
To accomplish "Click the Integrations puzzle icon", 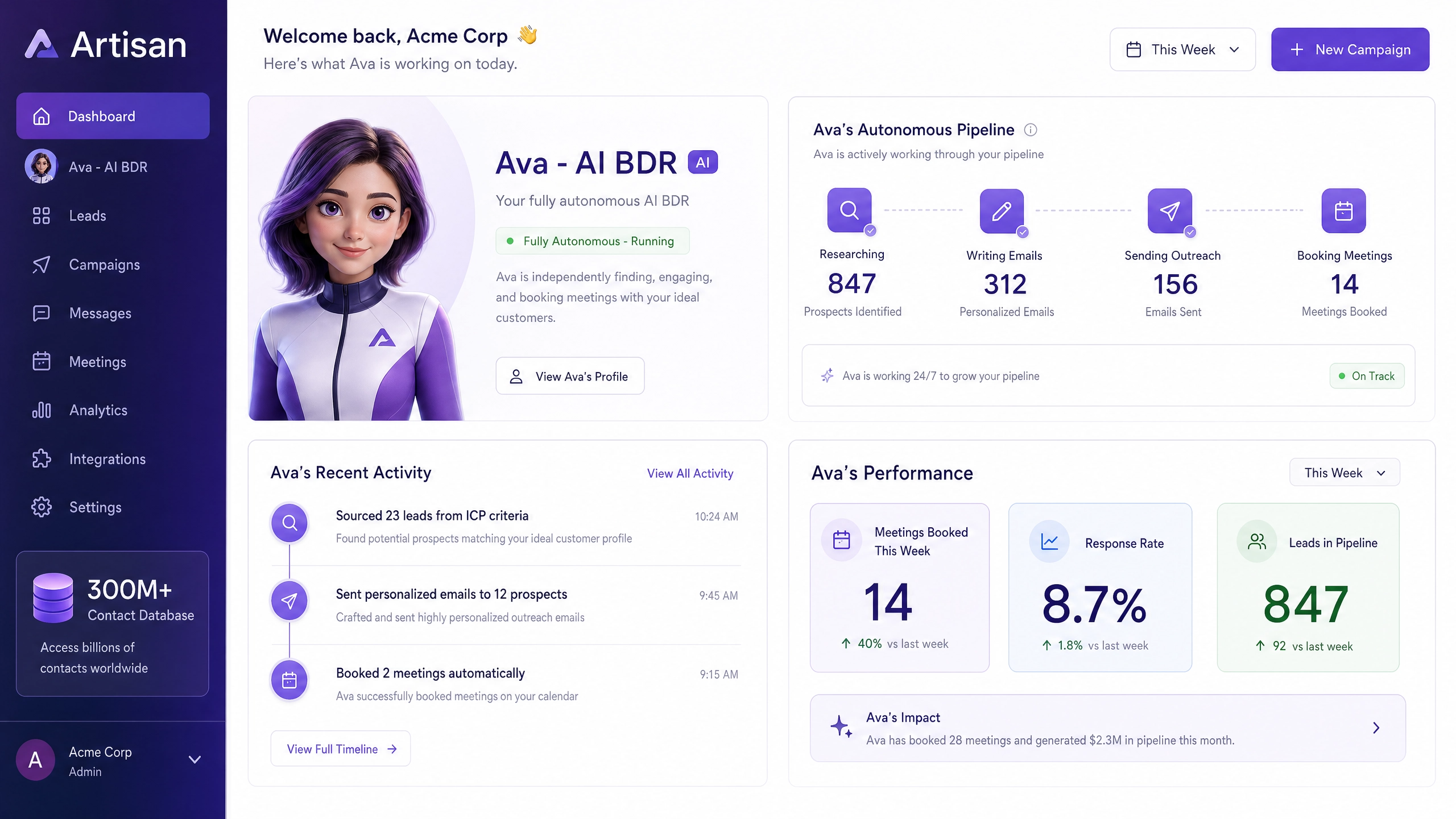I will coord(41,458).
